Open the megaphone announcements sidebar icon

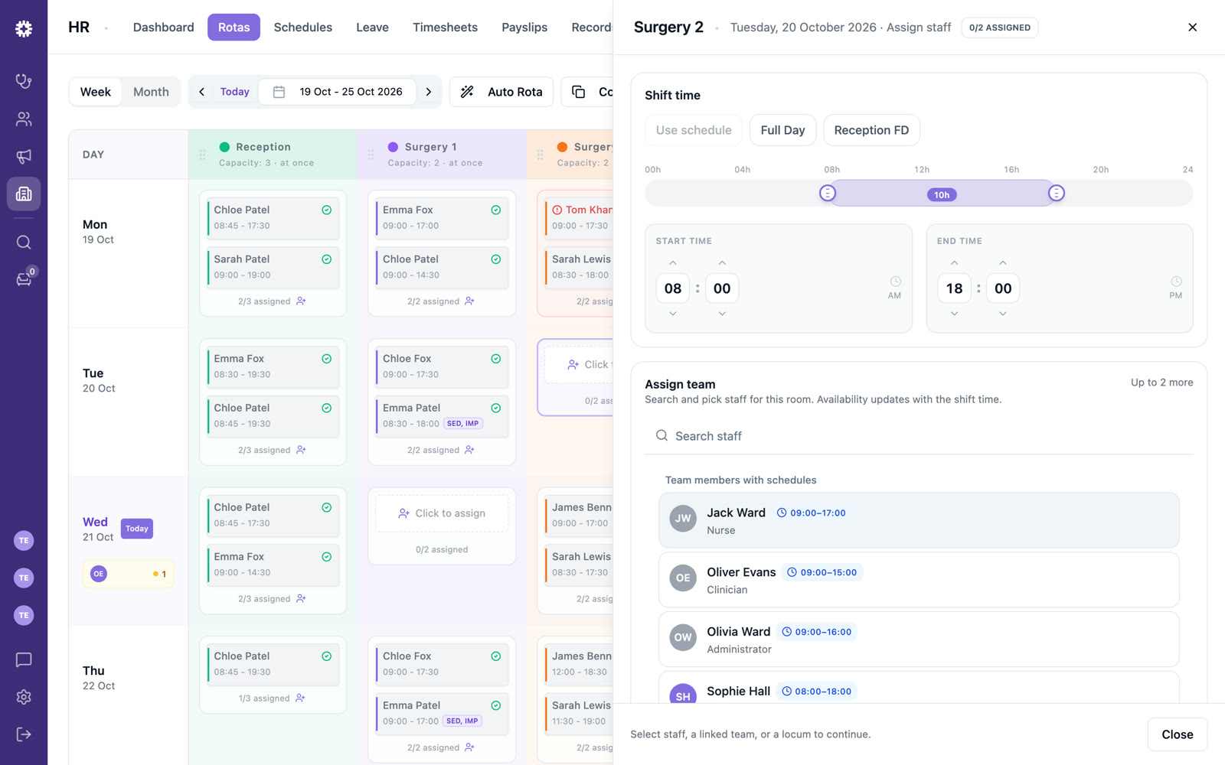[x=24, y=156]
